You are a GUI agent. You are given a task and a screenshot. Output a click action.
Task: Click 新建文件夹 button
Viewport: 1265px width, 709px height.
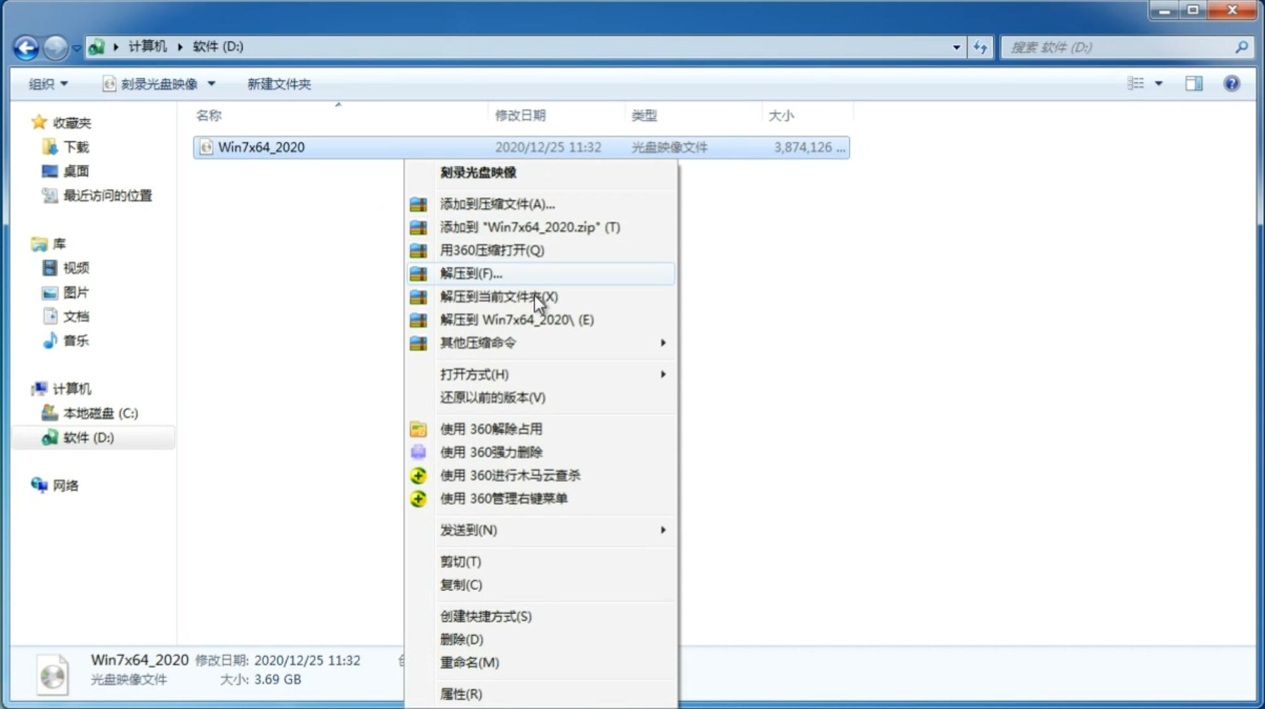(x=278, y=84)
